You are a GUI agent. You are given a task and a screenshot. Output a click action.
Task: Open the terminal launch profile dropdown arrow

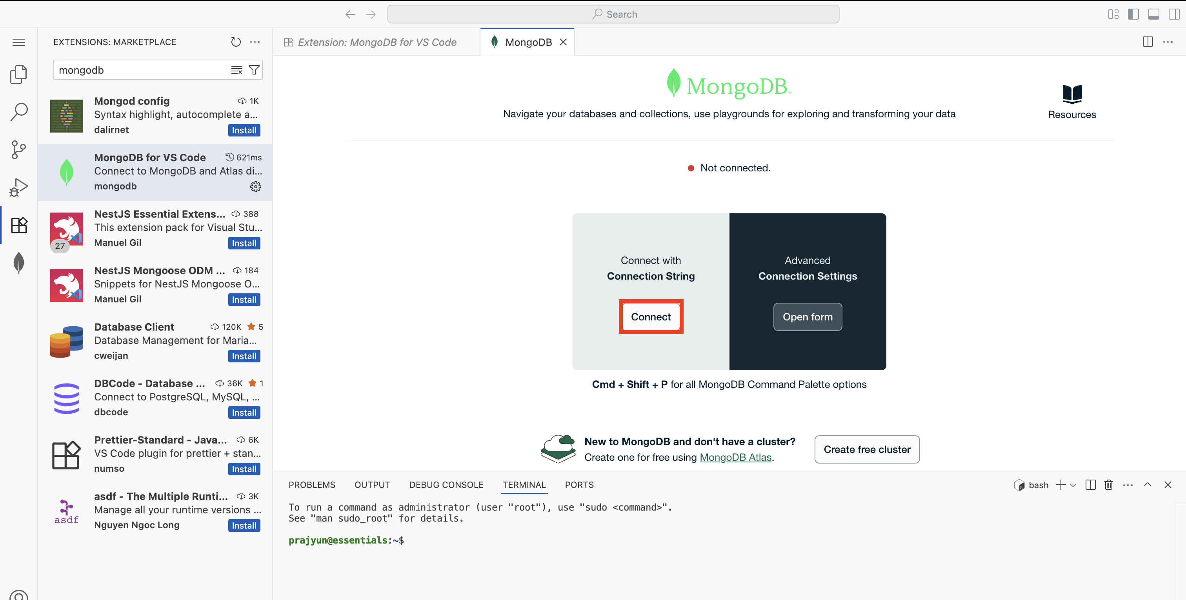click(1073, 485)
